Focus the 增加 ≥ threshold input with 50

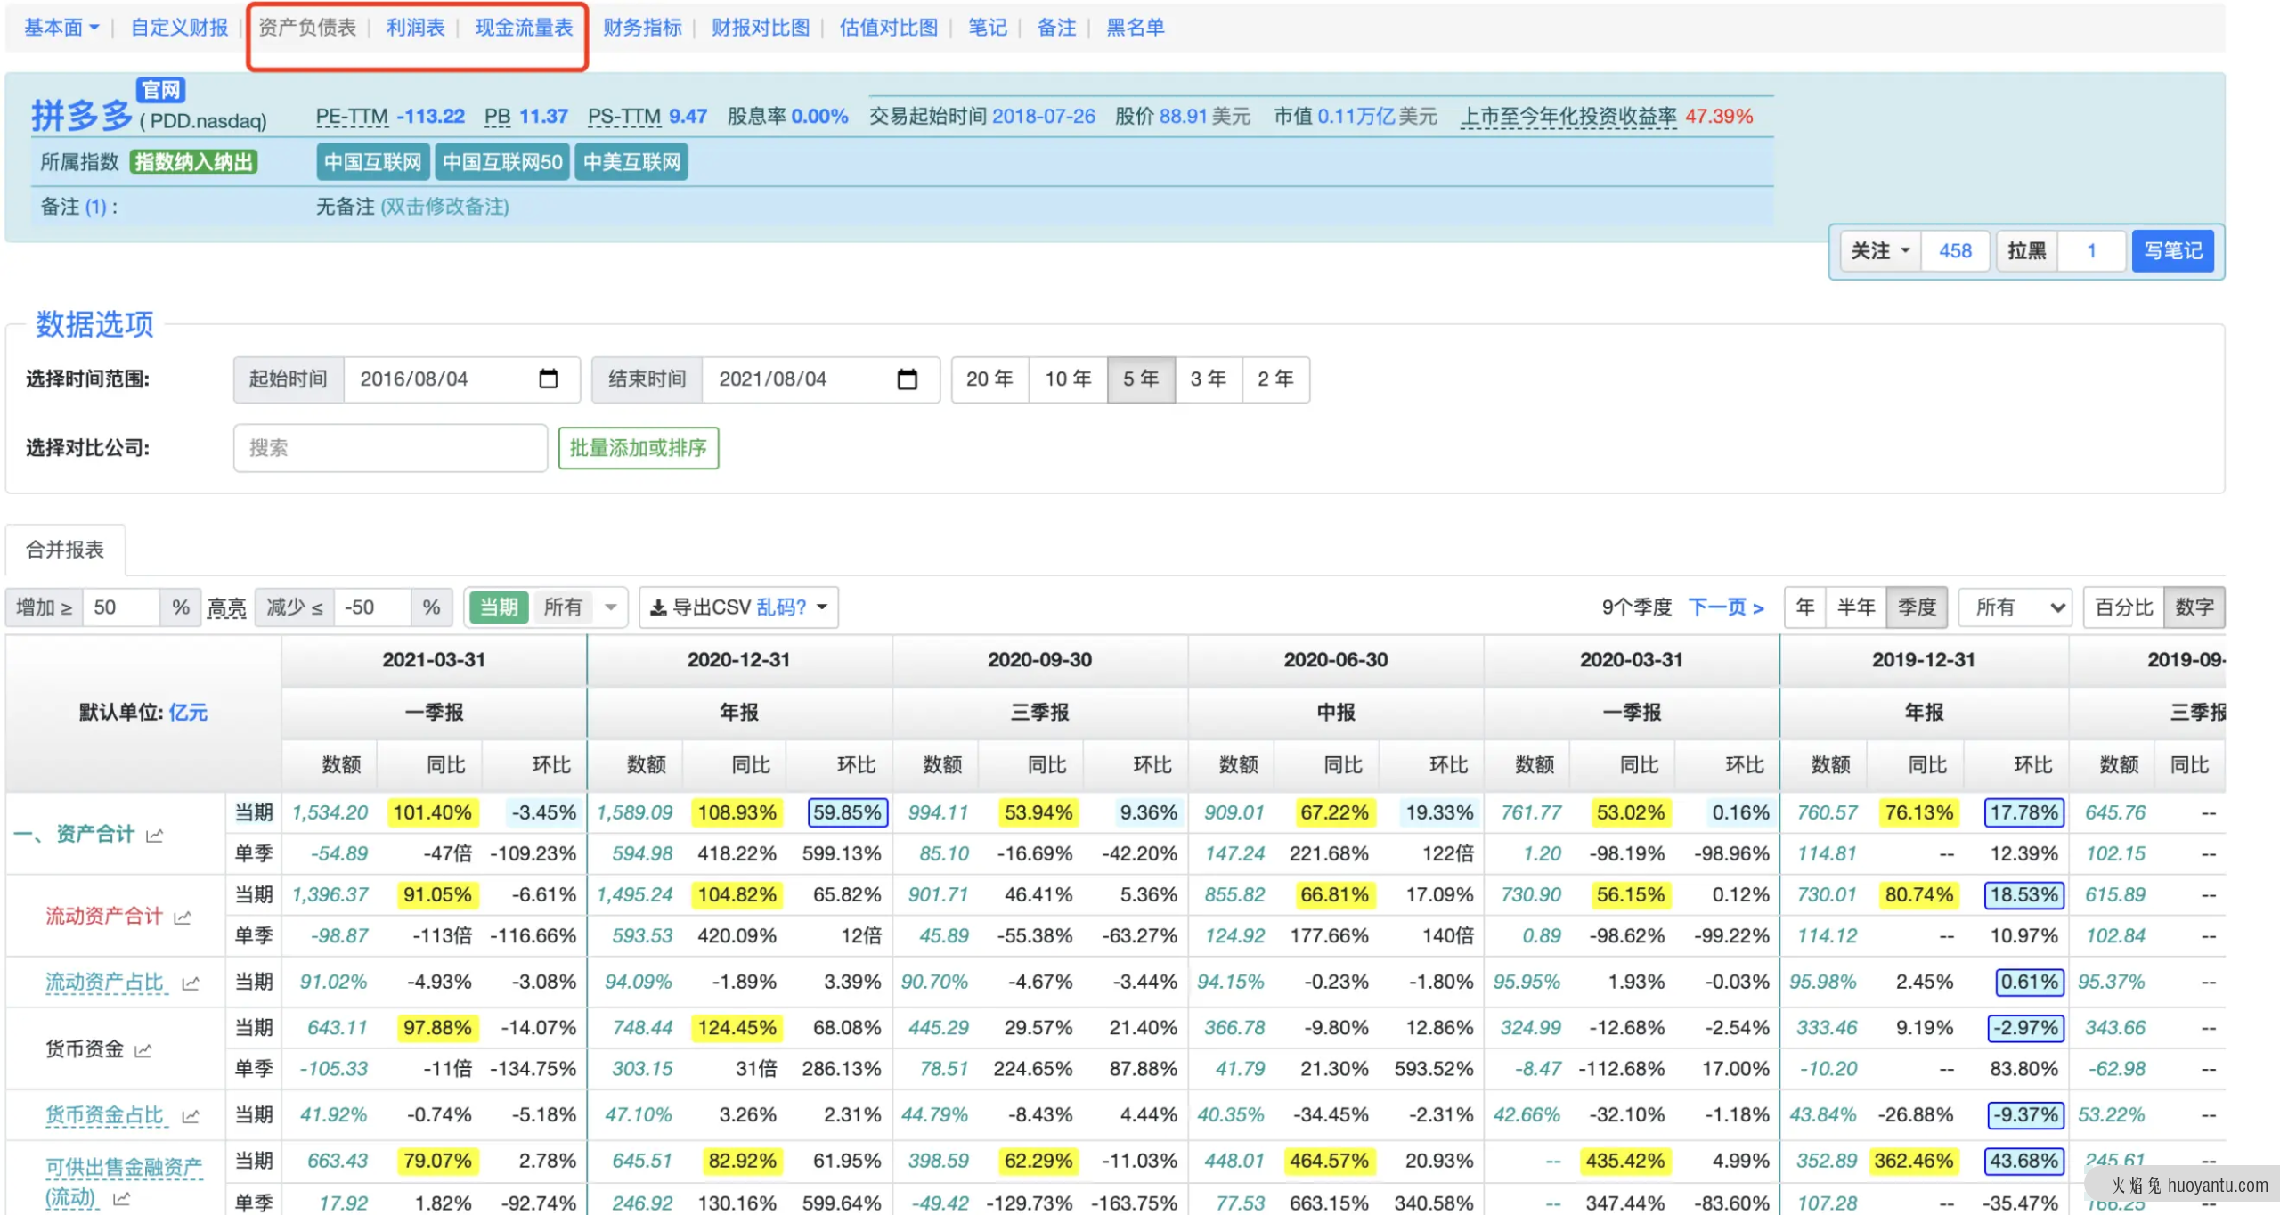click(121, 607)
